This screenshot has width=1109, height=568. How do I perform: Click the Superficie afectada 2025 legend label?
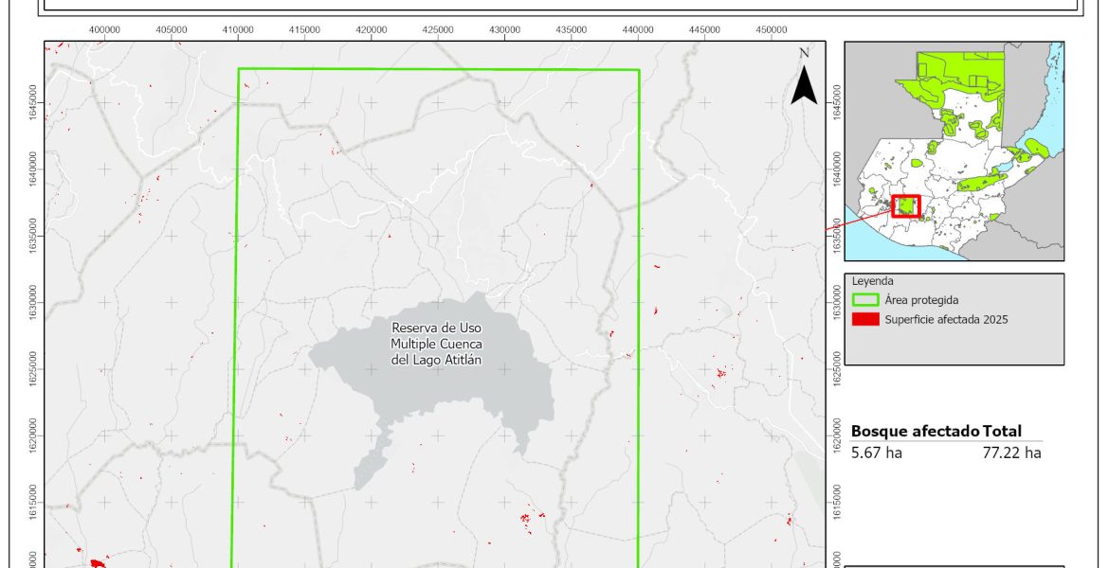[x=946, y=319]
